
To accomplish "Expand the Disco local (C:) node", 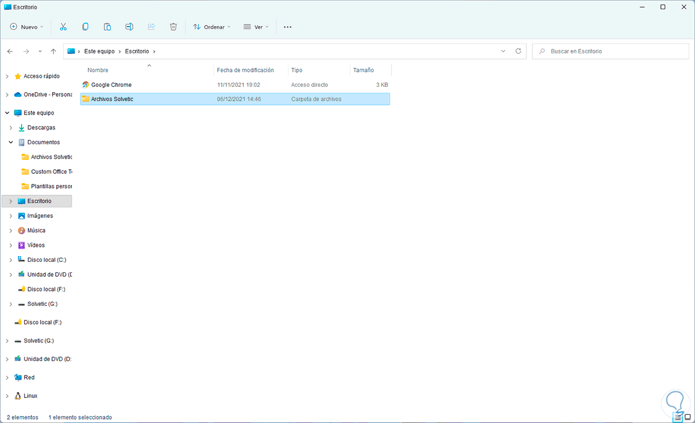I will (10, 260).
